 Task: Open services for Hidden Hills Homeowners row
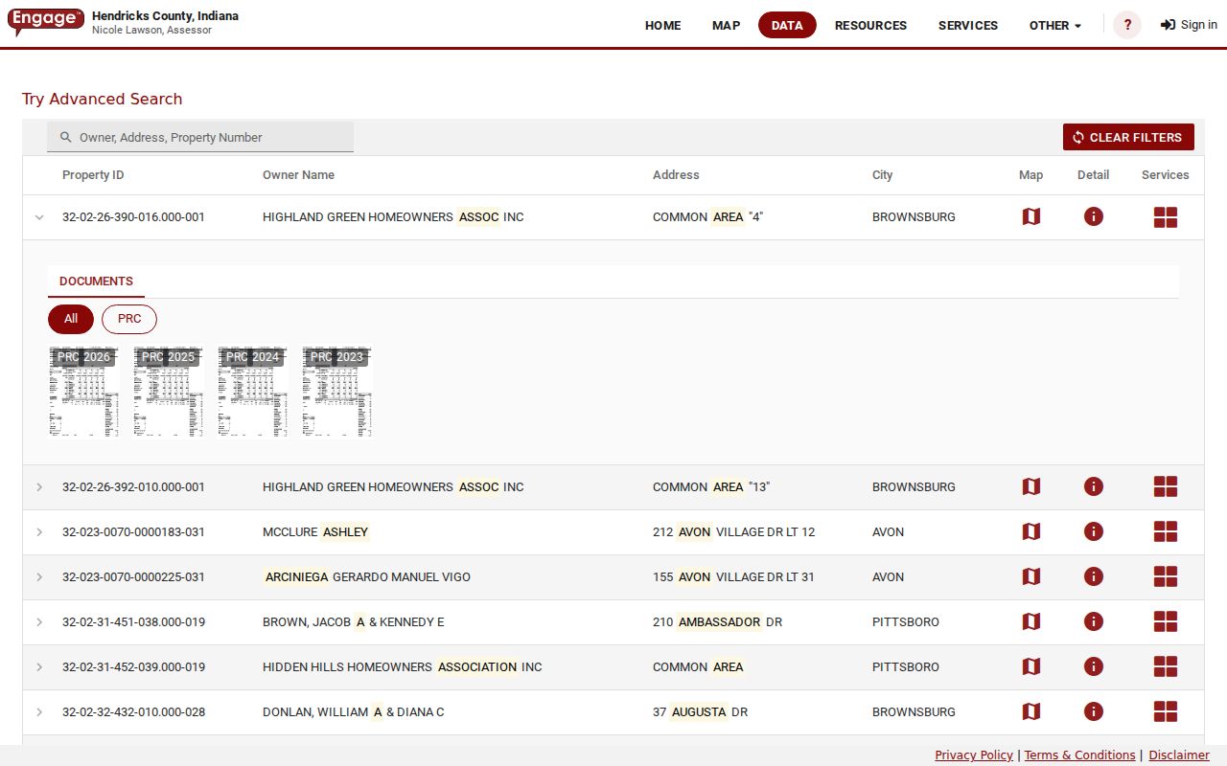[1166, 667]
